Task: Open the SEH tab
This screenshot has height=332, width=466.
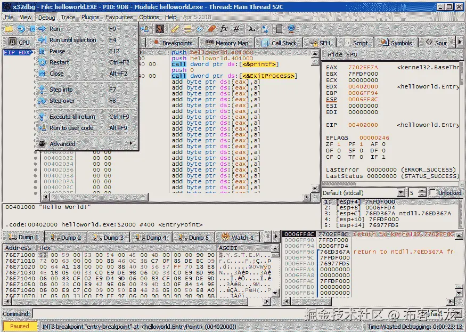Action: click(x=321, y=43)
